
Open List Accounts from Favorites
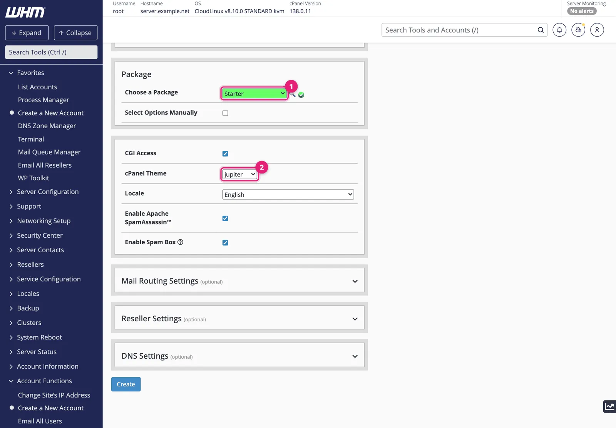pyautogui.click(x=37, y=87)
